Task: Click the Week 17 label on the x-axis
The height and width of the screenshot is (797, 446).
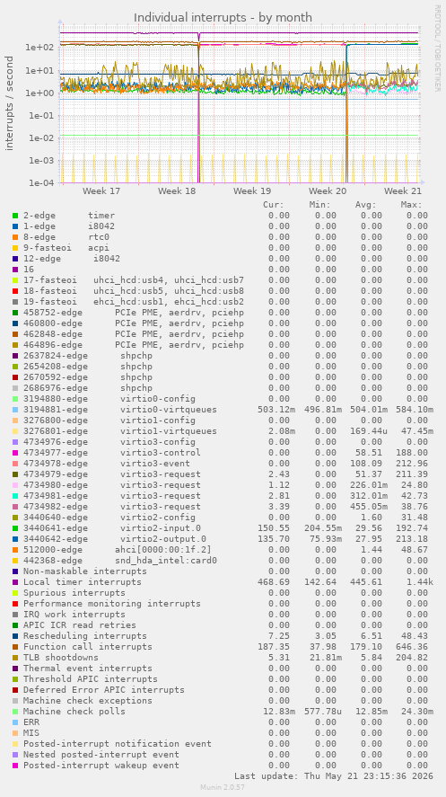Action: [x=101, y=191]
